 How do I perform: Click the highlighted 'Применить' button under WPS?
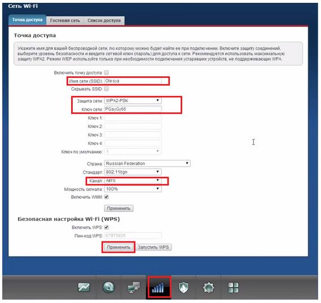(118, 247)
